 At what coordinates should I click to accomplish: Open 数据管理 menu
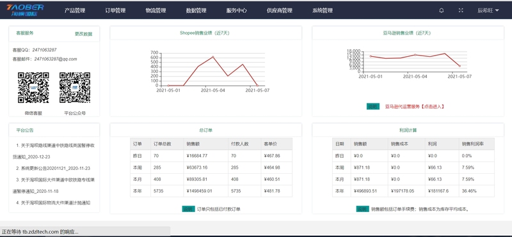pos(196,10)
